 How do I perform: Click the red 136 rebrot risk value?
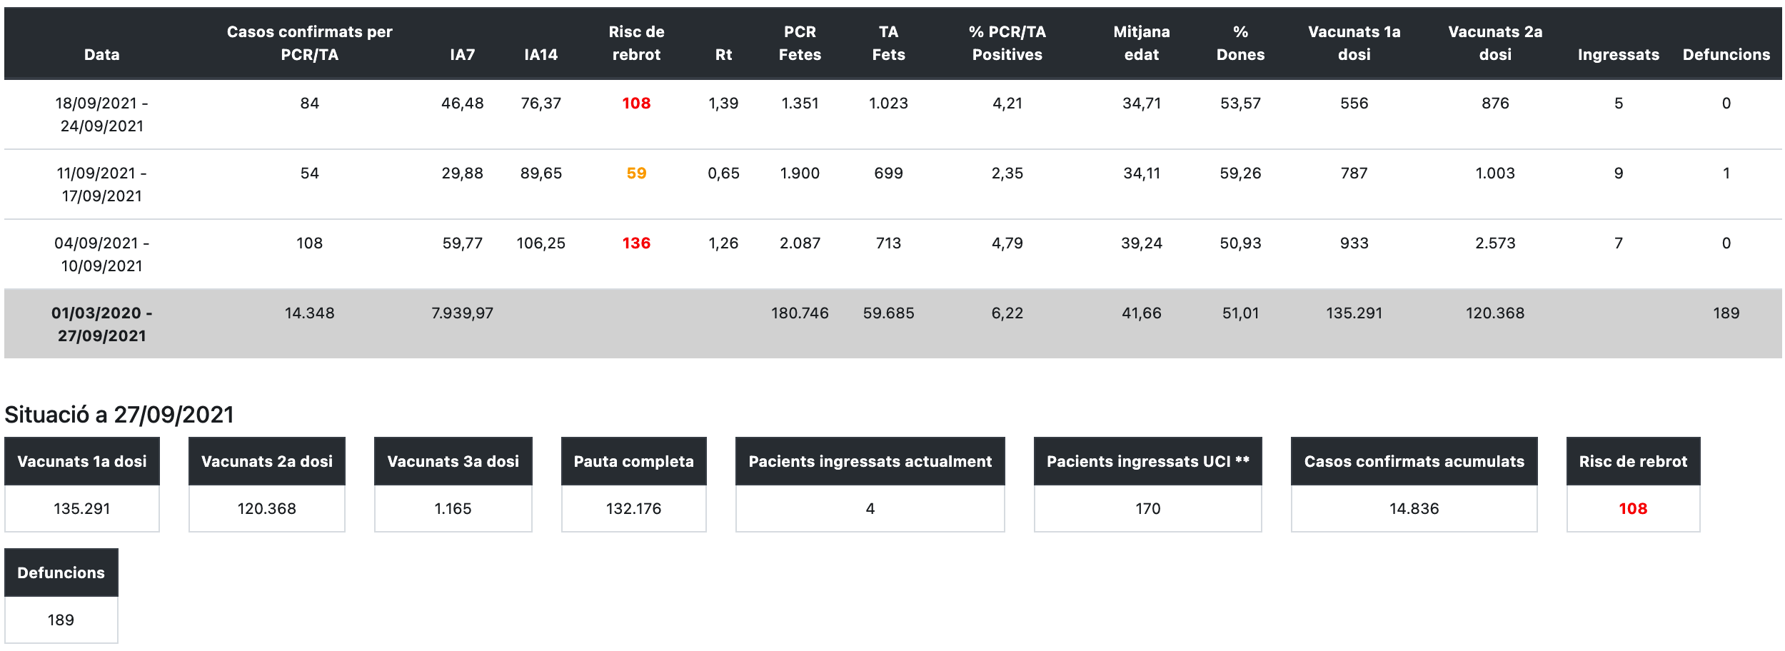point(636,243)
